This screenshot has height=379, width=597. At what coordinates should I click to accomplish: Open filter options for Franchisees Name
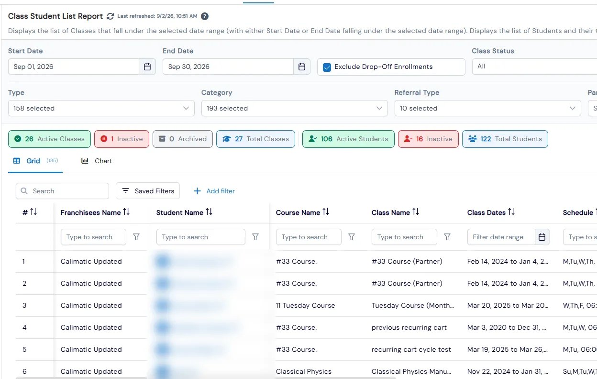coord(136,237)
